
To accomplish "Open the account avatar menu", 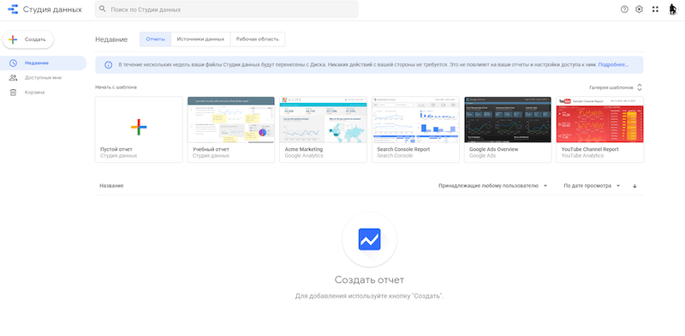I will coord(673,9).
